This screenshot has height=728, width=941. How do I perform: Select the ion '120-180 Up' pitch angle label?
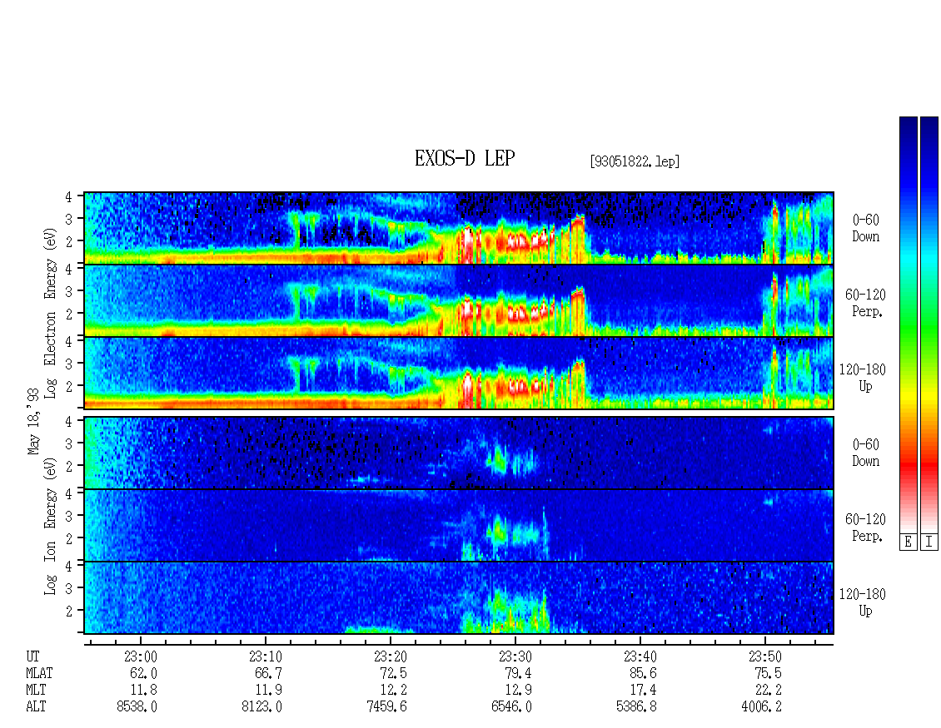[863, 602]
